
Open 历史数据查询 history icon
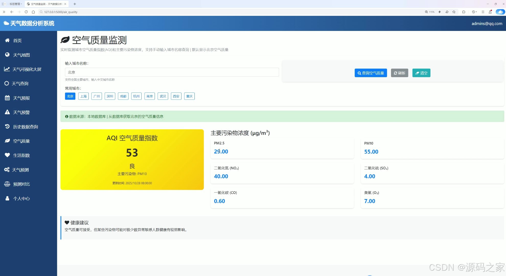coord(7,126)
